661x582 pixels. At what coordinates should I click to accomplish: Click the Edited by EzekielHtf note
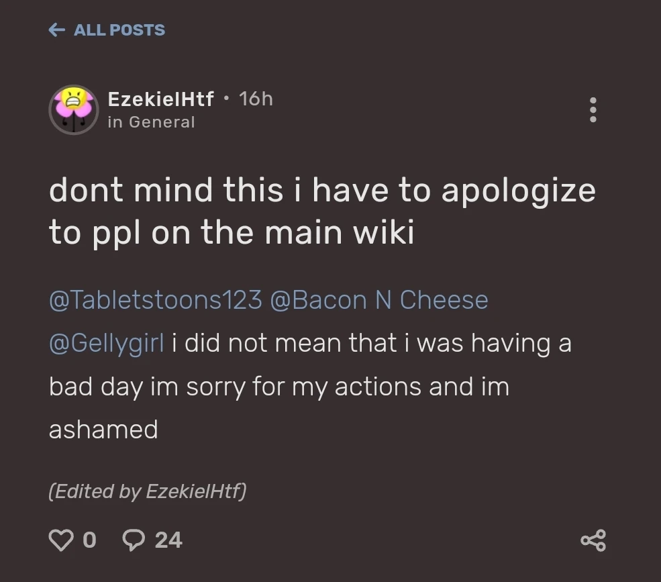tap(148, 491)
